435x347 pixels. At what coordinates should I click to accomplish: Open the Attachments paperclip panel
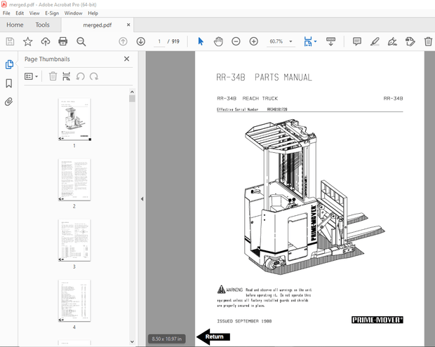[x=8, y=102]
